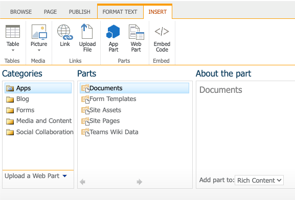
Task: Click the Picture button label
Action: 39,44
